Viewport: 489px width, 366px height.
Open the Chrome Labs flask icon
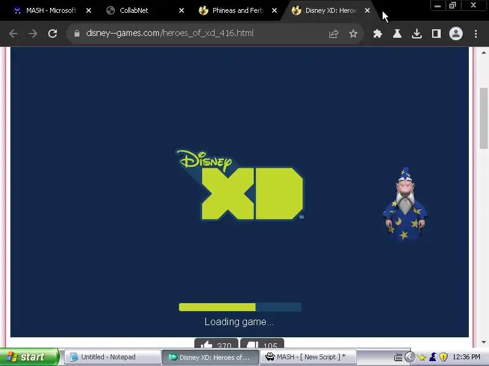397,34
